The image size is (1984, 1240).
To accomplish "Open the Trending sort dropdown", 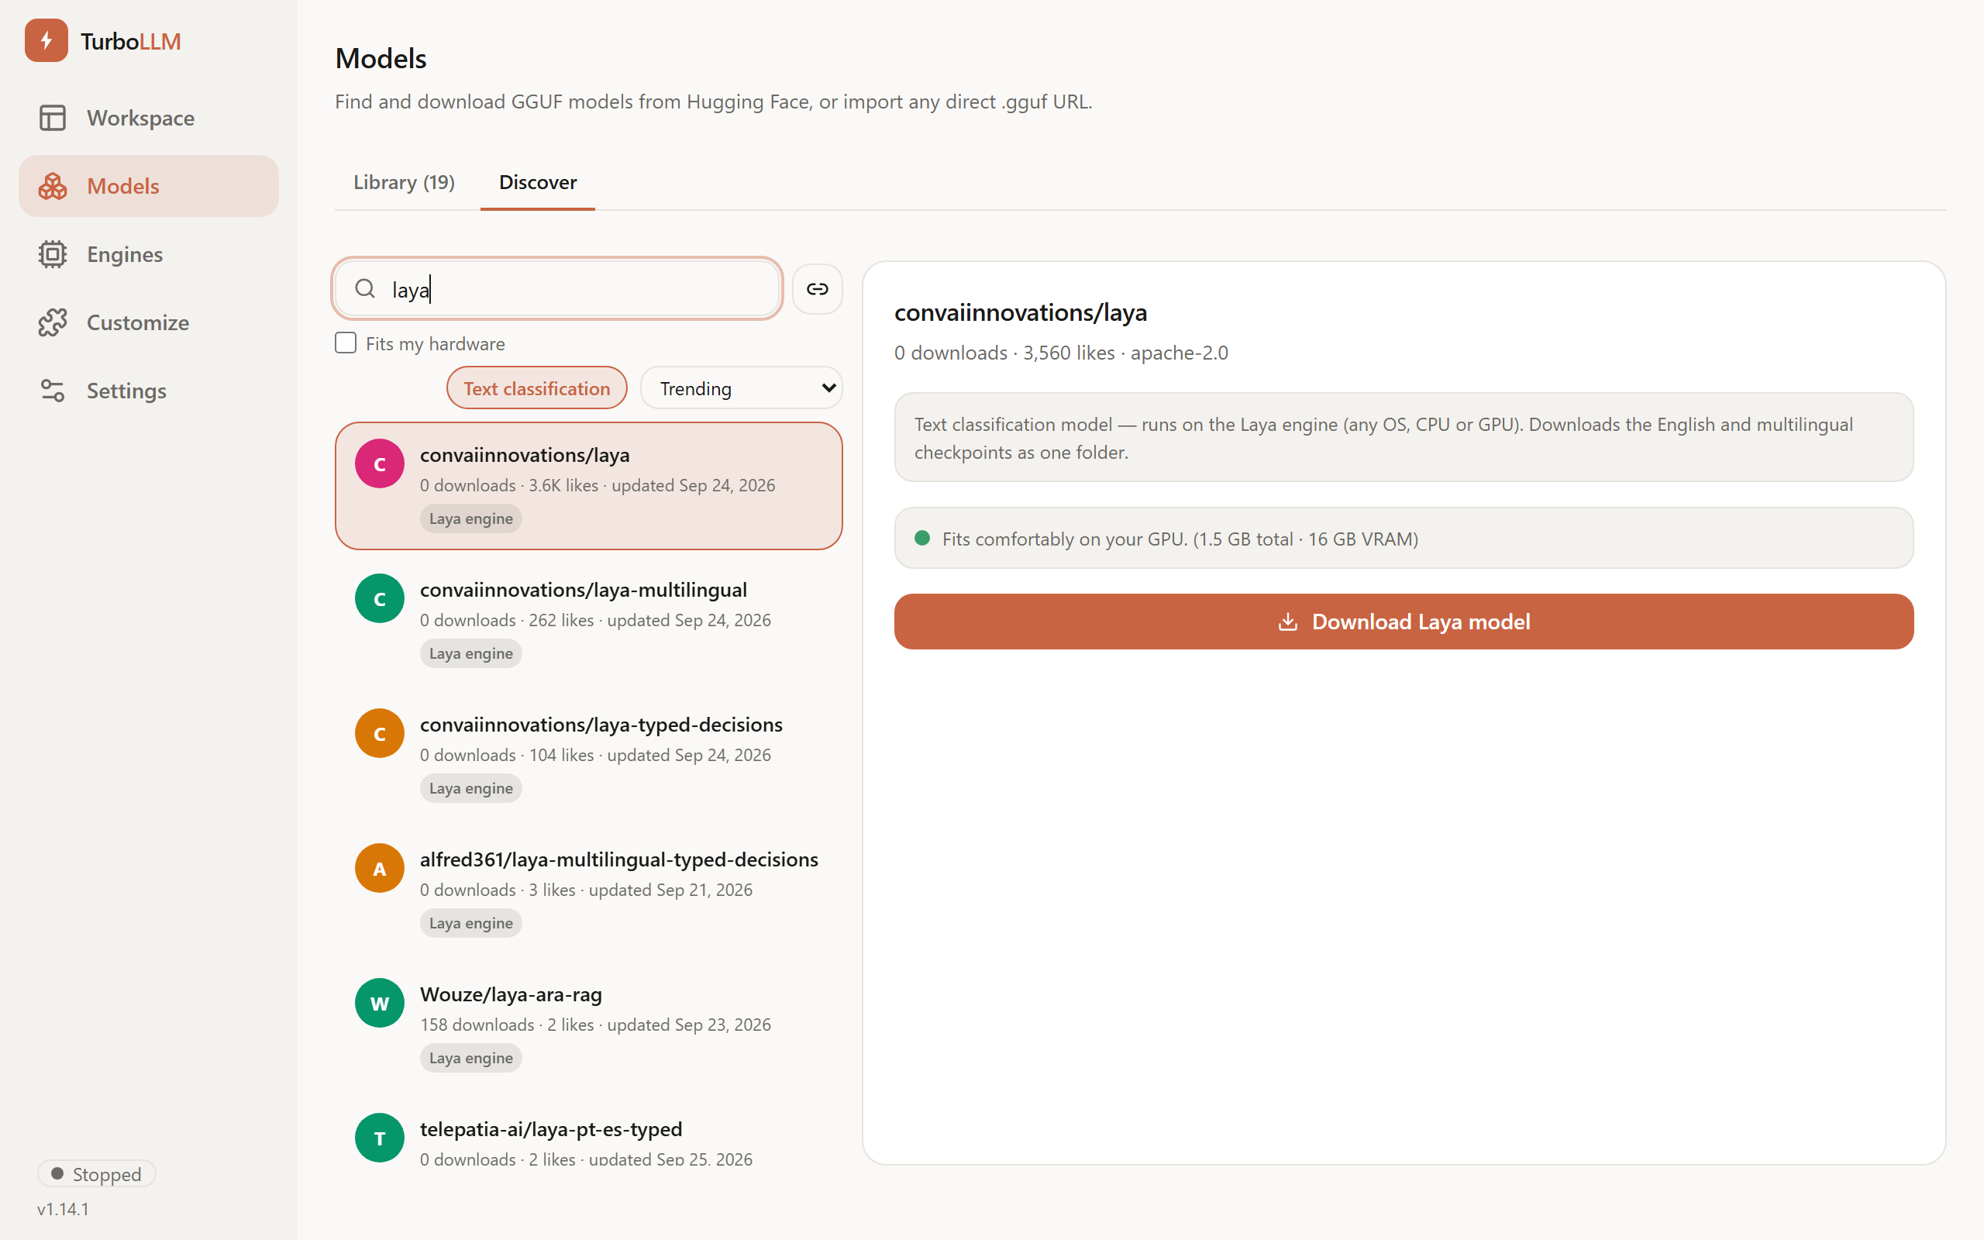I will pos(741,388).
